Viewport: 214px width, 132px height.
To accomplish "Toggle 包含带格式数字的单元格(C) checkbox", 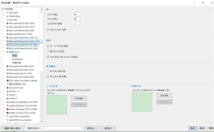I will [x=48, y=57].
